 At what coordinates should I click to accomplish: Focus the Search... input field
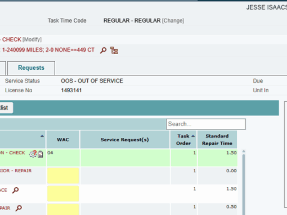(x=206, y=124)
